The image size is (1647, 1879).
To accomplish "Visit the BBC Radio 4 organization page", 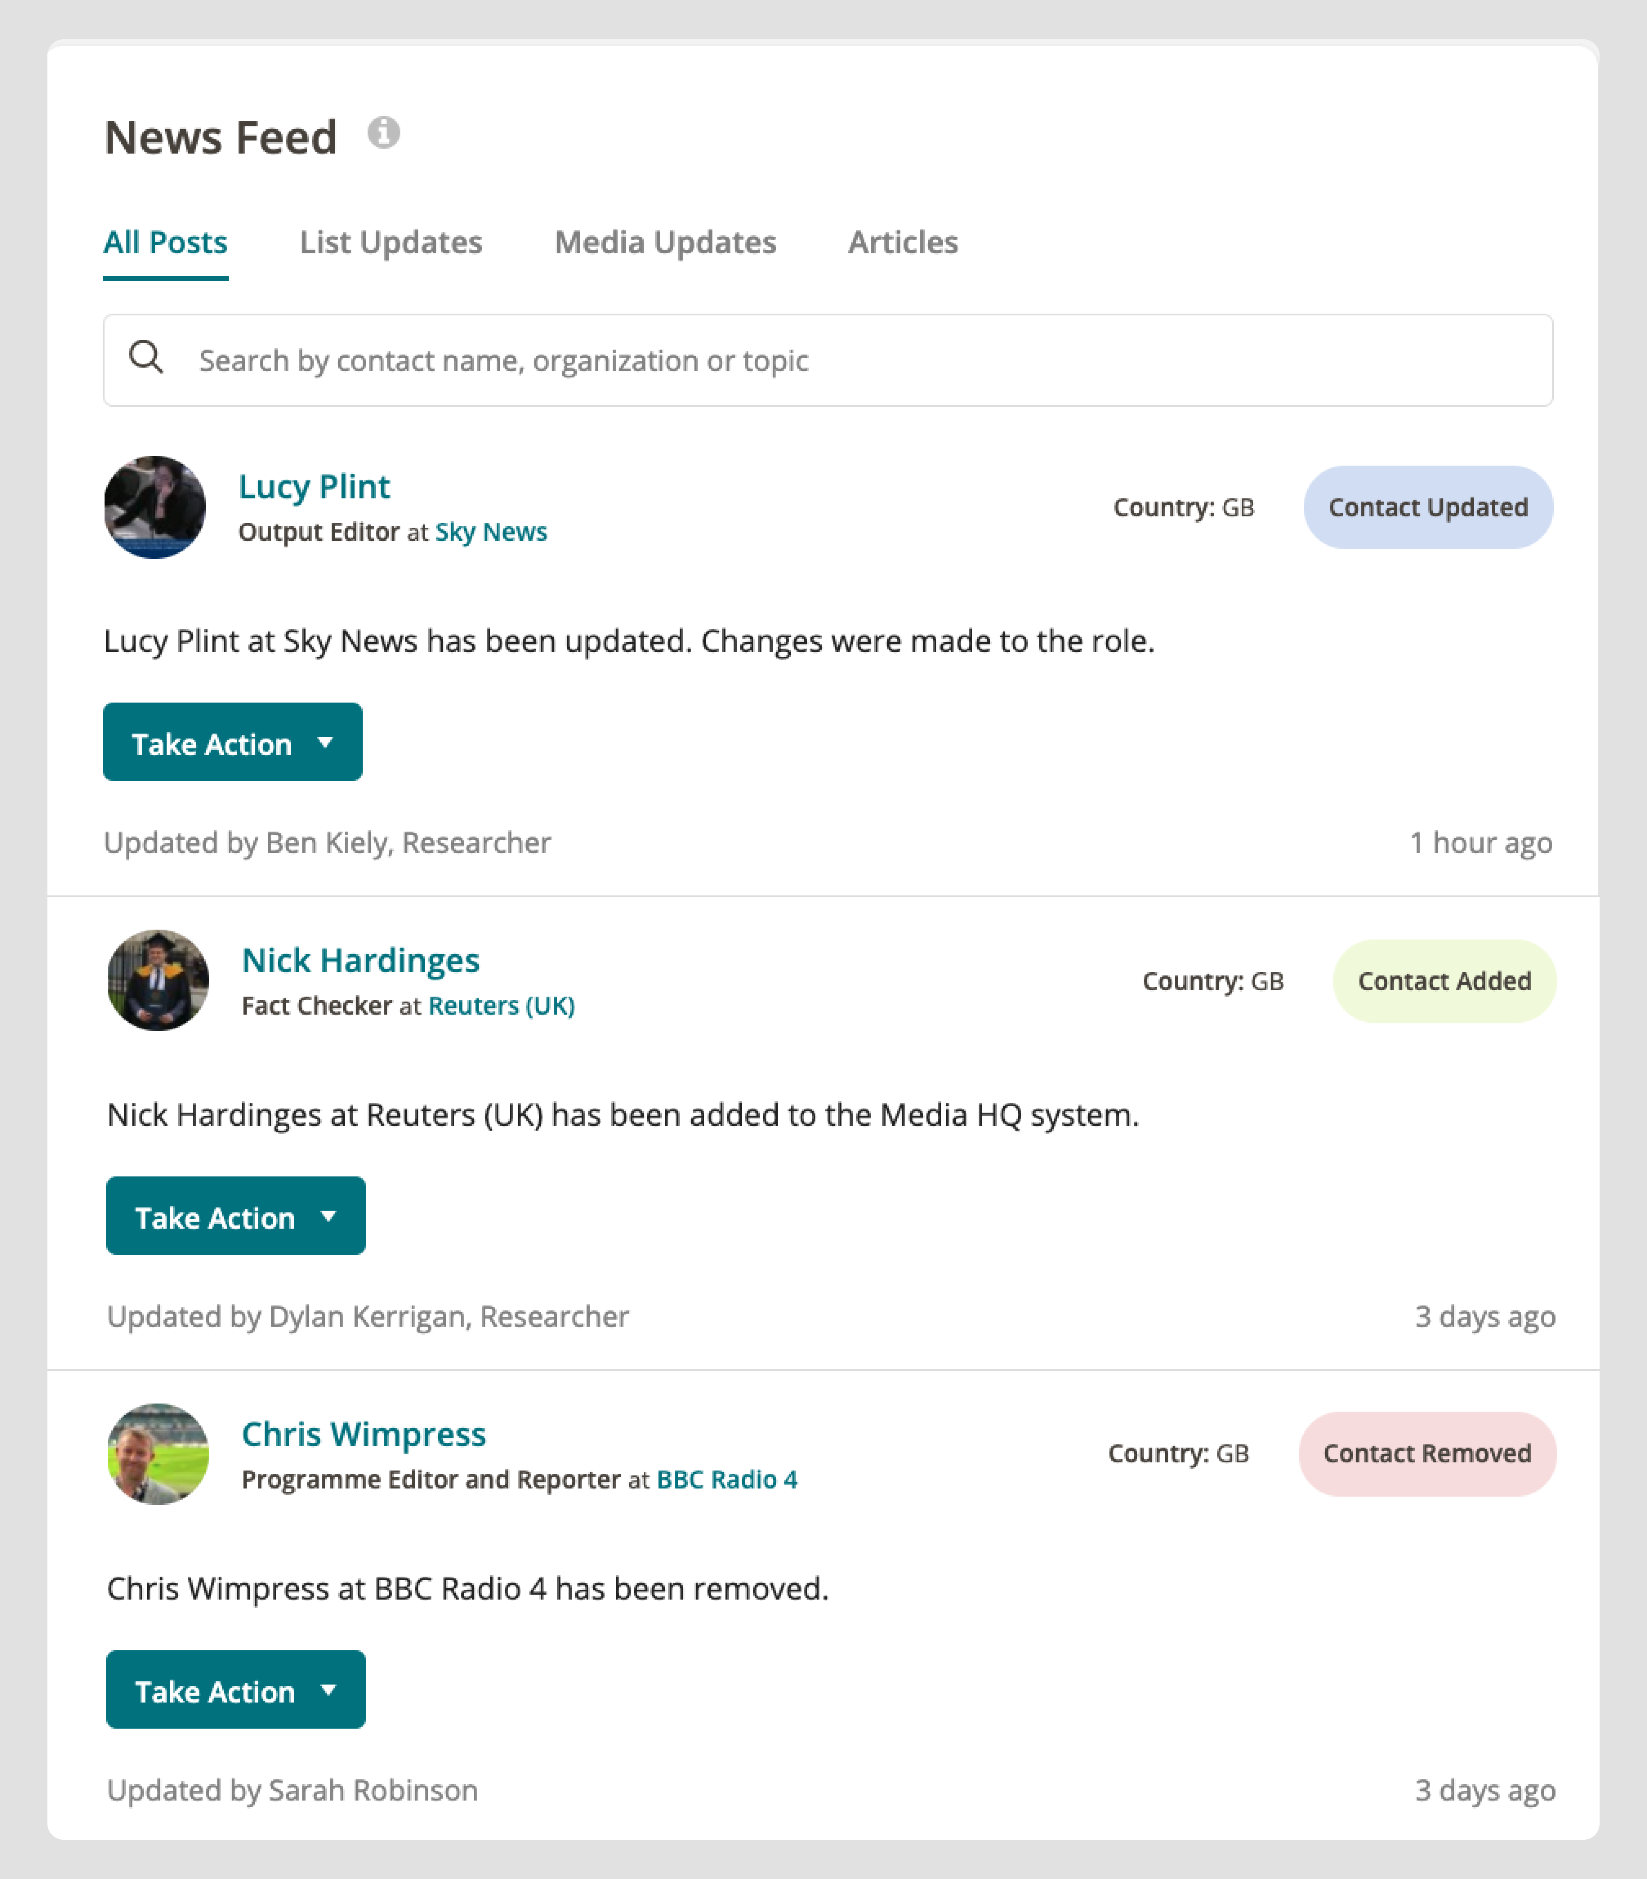I will tap(727, 1479).
